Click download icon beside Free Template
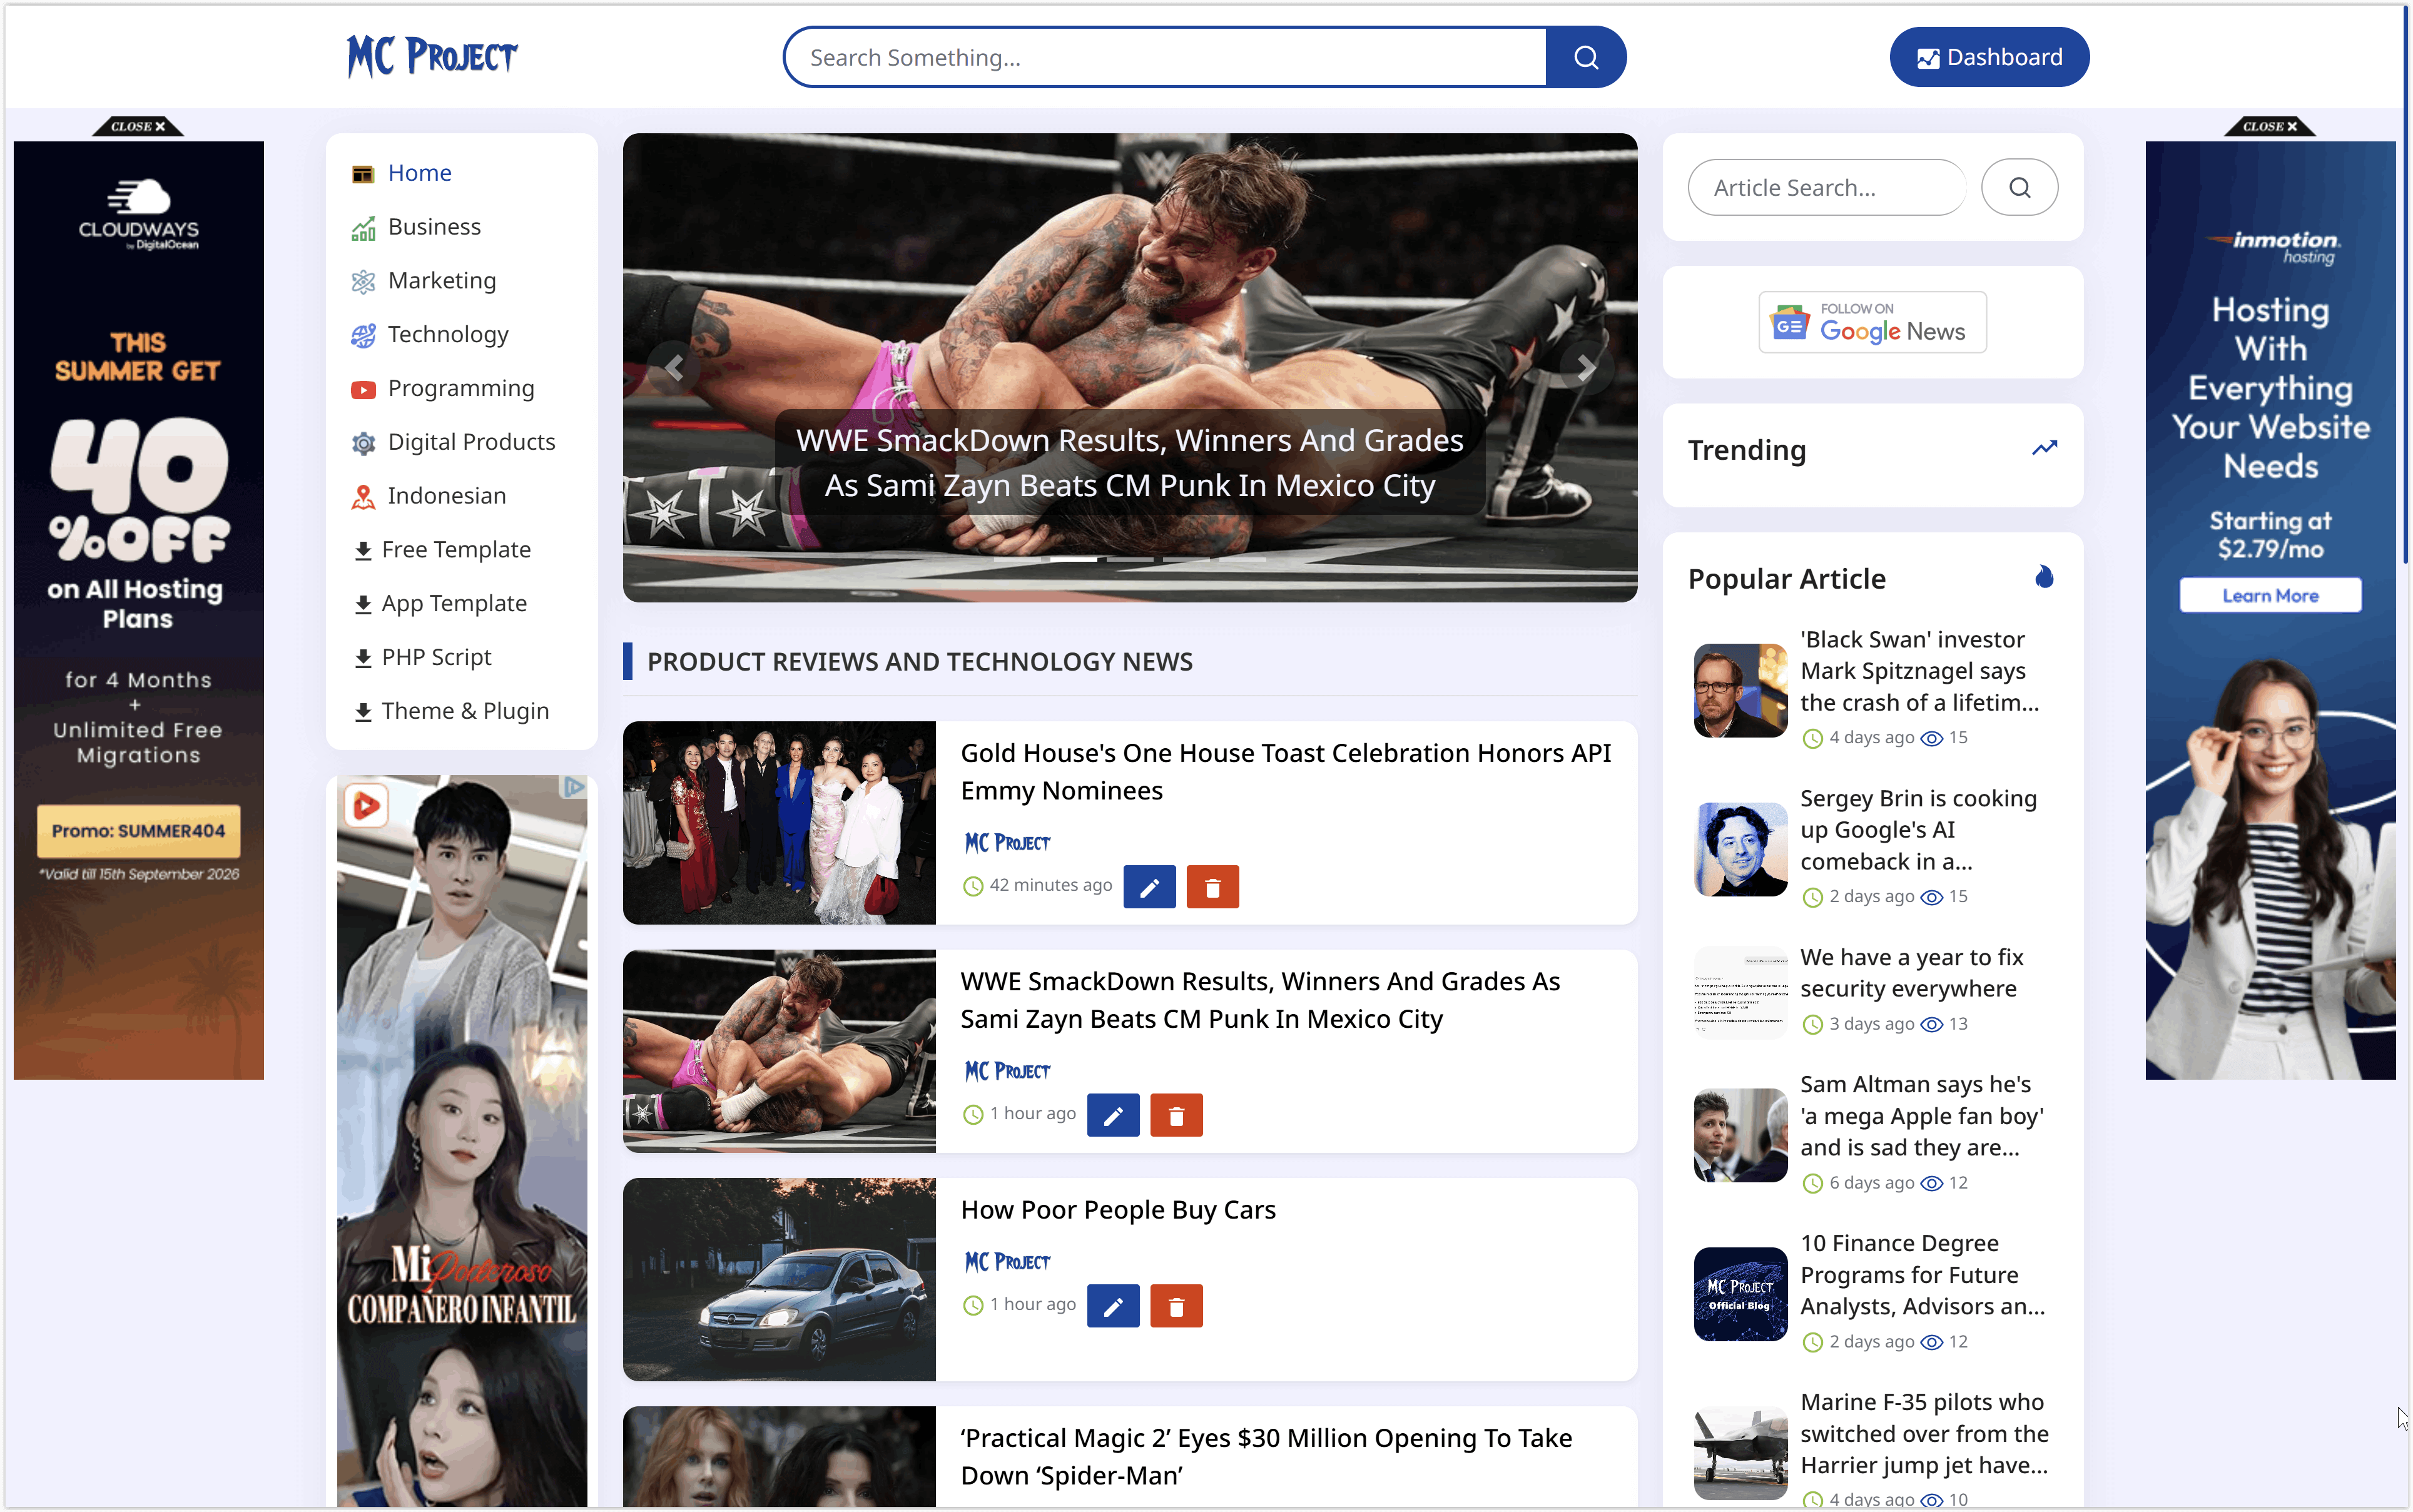This screenshot has width=2413, height=1512. (x=363, y=551)
